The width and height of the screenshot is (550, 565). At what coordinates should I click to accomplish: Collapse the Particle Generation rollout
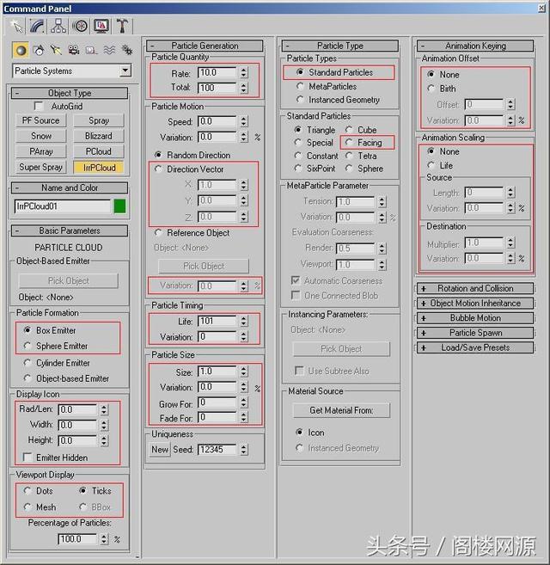pos(205,46)
